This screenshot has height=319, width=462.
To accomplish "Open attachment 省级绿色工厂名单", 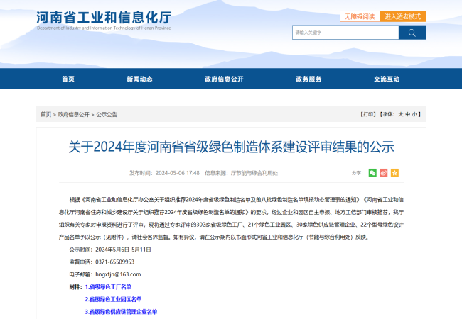I will (108, 287).
